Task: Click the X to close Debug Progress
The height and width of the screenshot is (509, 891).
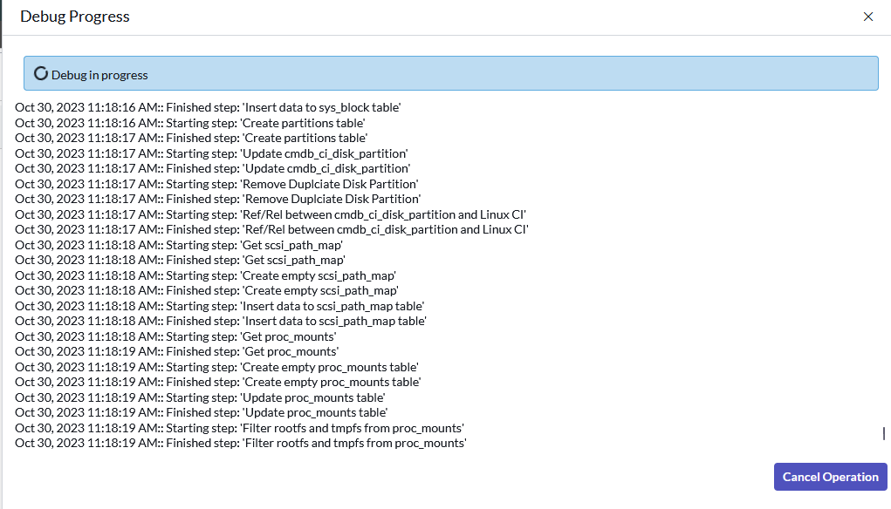Action: click(x=868, y=16)
